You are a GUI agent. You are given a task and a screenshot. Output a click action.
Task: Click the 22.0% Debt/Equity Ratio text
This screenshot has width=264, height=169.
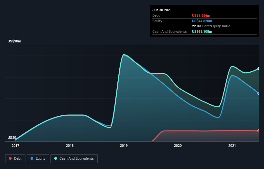[211, 26]
